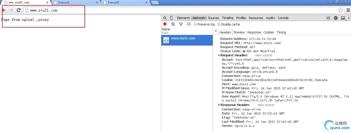Image resolution: width=351 pixels, height=132 pixels.
Task: Open DevTools settings gear icon
Action: tap(336, 18)
